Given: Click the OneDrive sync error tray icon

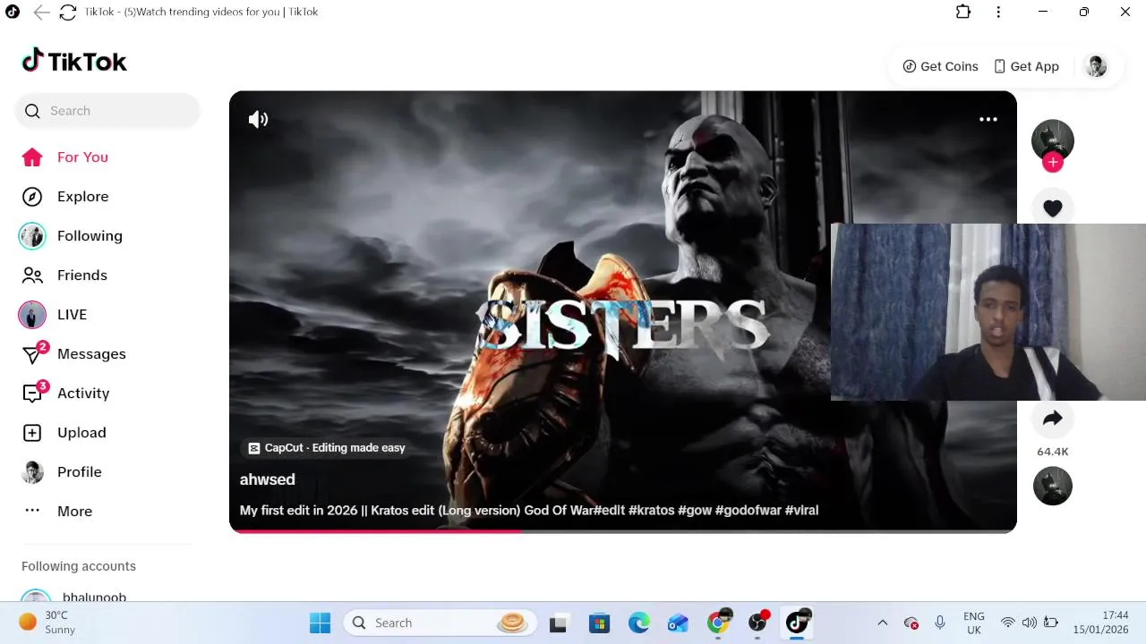Looking at the screenshot, I should coord(911,623).
